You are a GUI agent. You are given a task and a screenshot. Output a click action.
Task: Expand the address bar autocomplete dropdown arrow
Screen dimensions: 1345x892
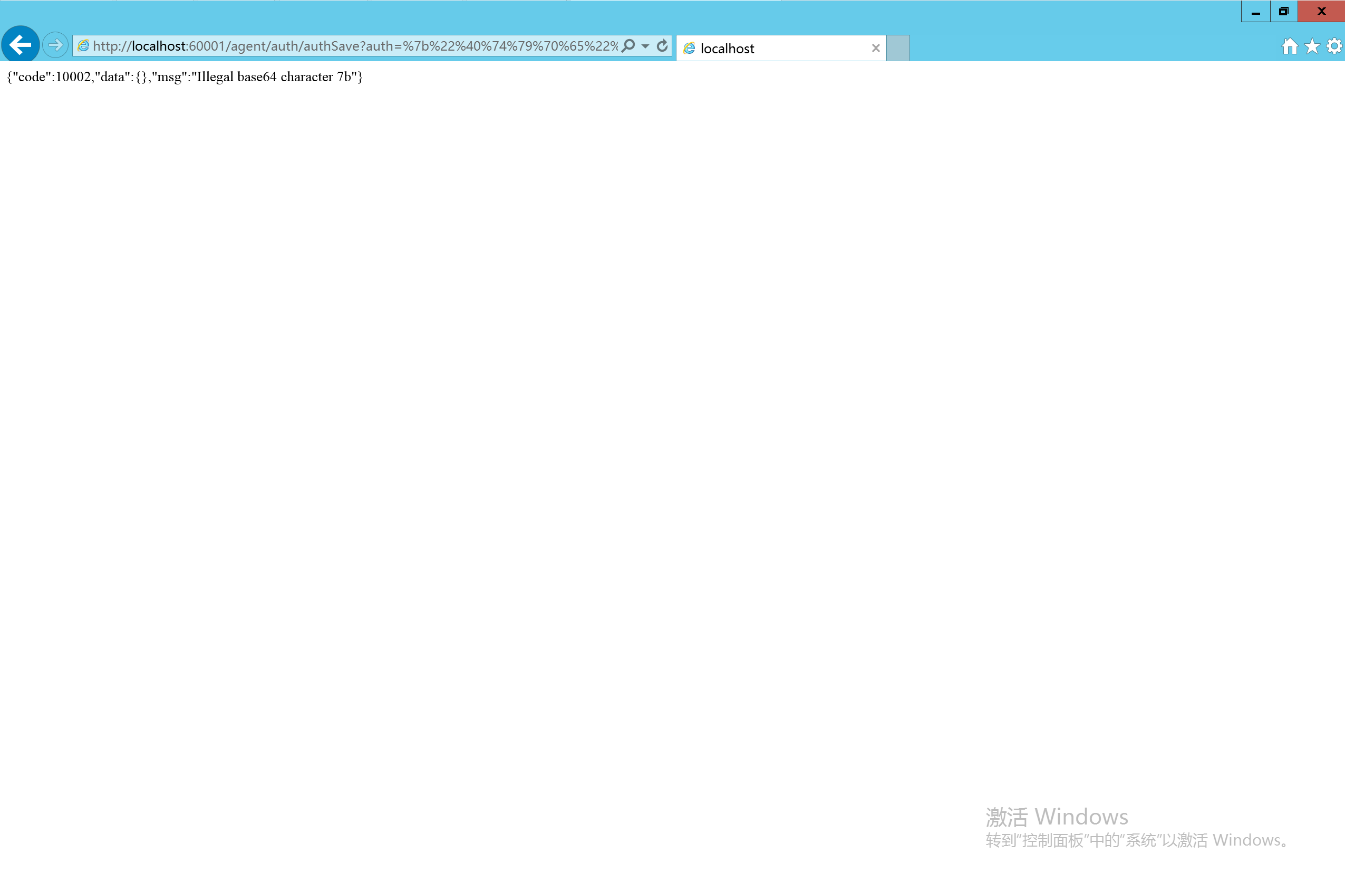[x=645, y=46]
